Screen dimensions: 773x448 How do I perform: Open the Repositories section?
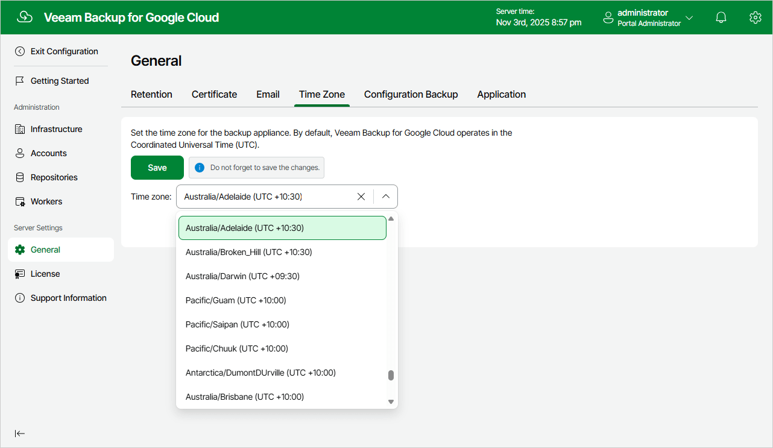[54, 177]
